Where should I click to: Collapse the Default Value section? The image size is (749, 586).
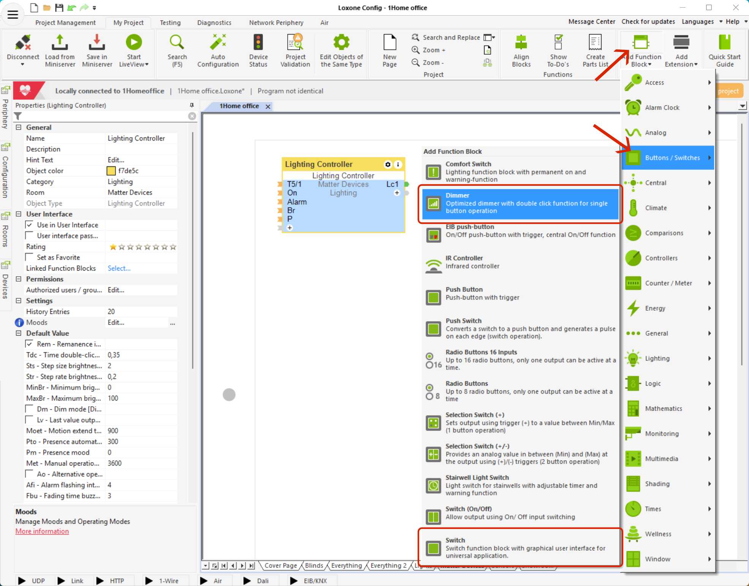[19, 333]
